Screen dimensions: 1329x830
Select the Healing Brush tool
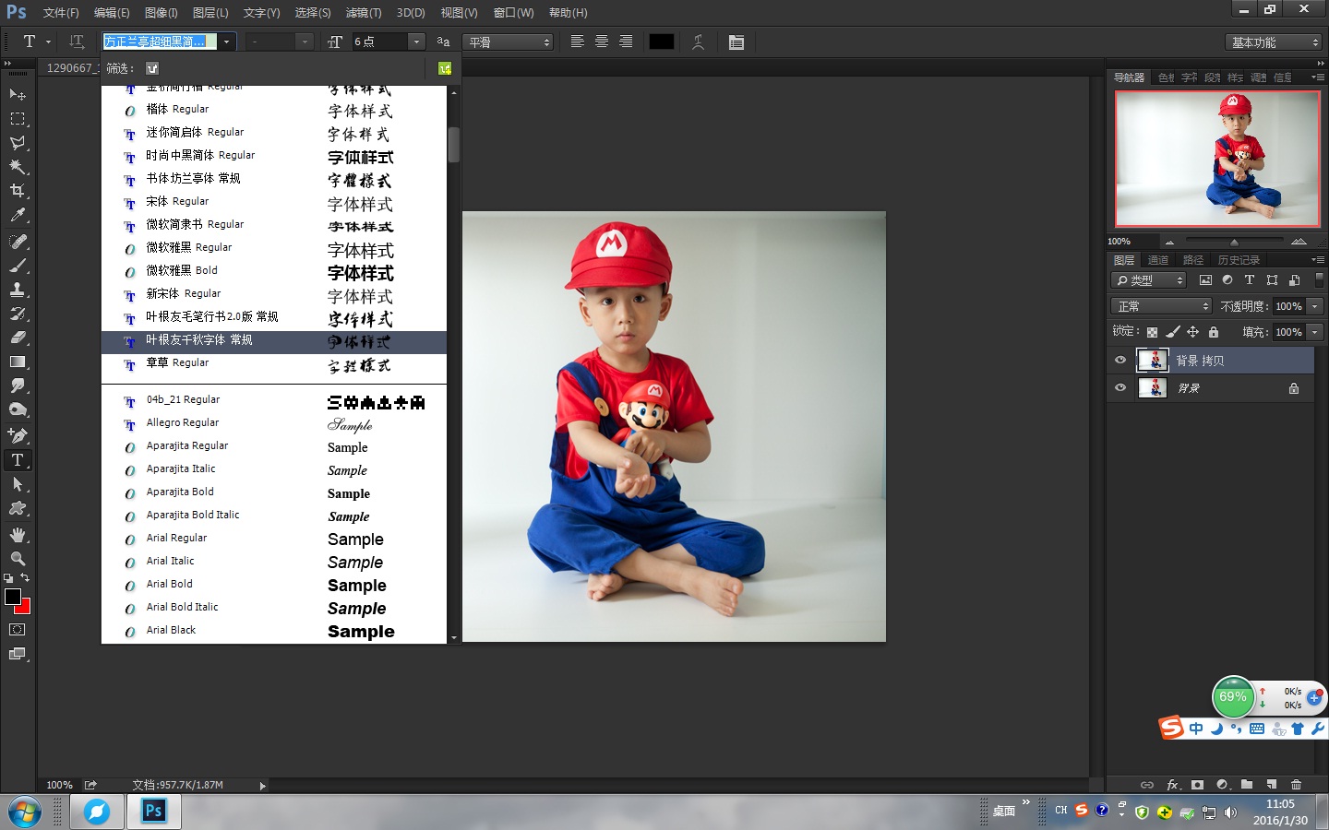(18, 242)
